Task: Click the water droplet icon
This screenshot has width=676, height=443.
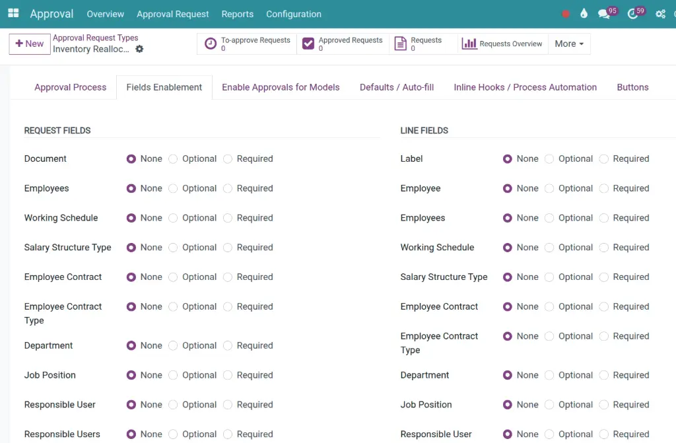Action: 584,14
